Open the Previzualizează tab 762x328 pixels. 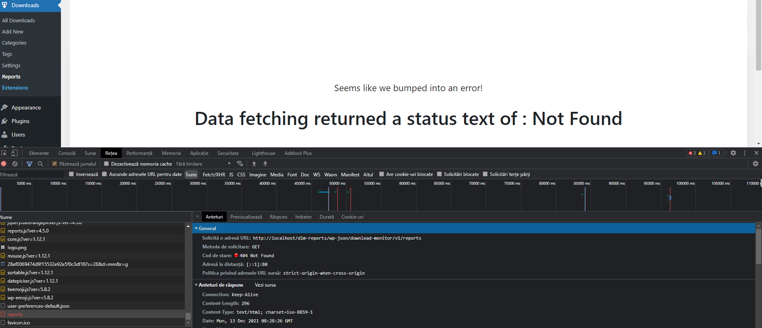coord(246,217)
